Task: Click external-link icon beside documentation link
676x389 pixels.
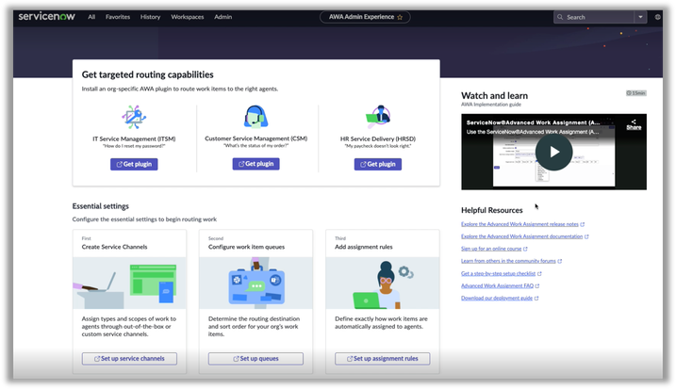Action: tap(586, 236)
